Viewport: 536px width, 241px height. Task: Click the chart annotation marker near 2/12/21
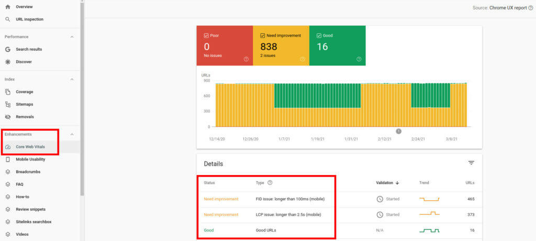click(398, 131)
